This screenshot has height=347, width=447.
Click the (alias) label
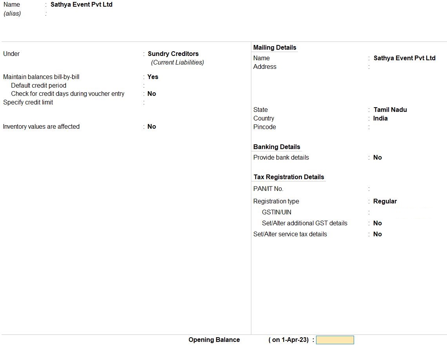[x=12, y=13]
